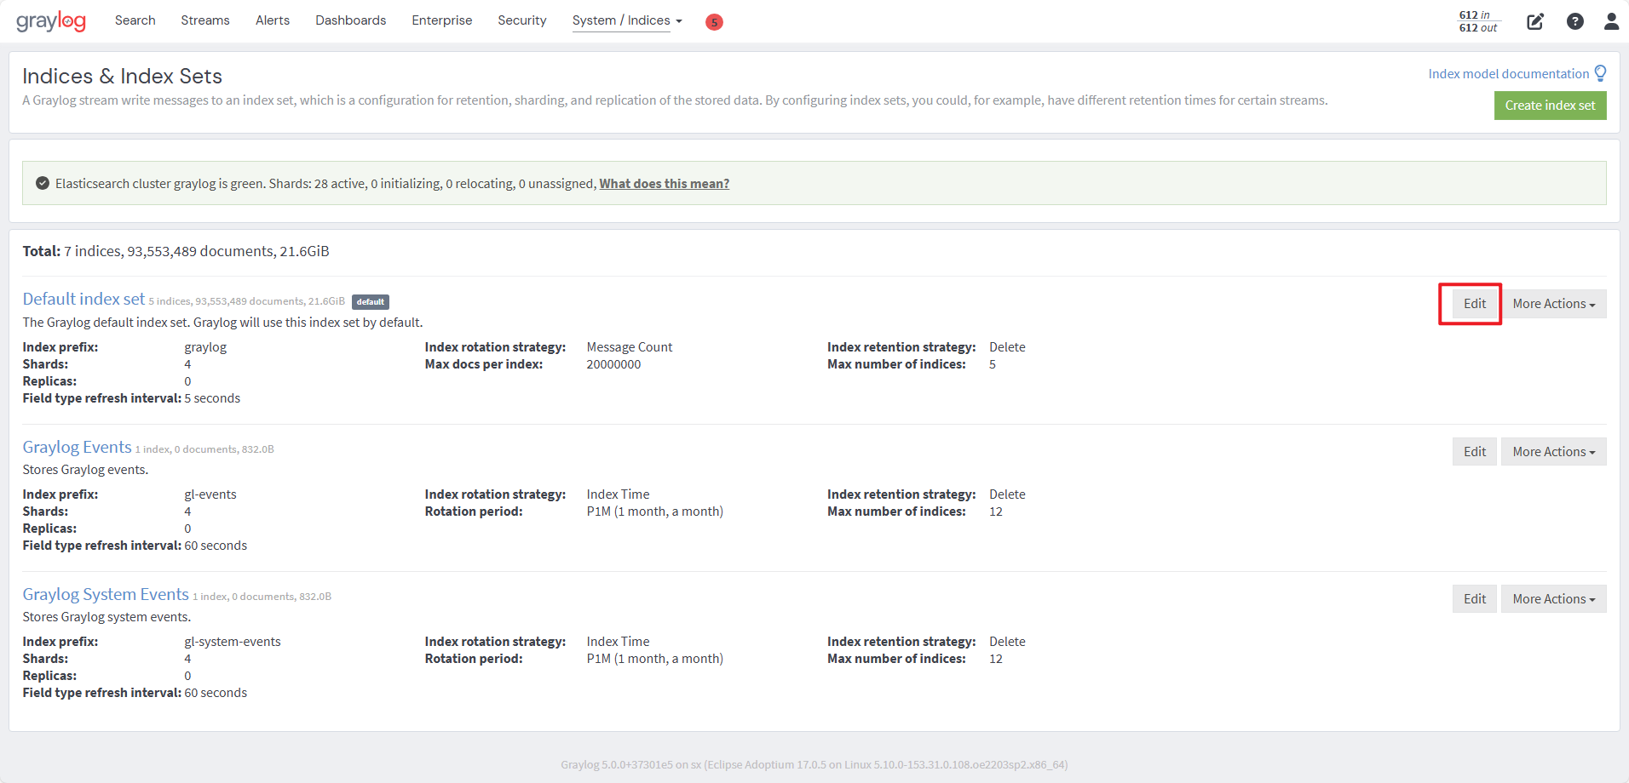Open the notifications badge showing 5

[x=714, y=22]
